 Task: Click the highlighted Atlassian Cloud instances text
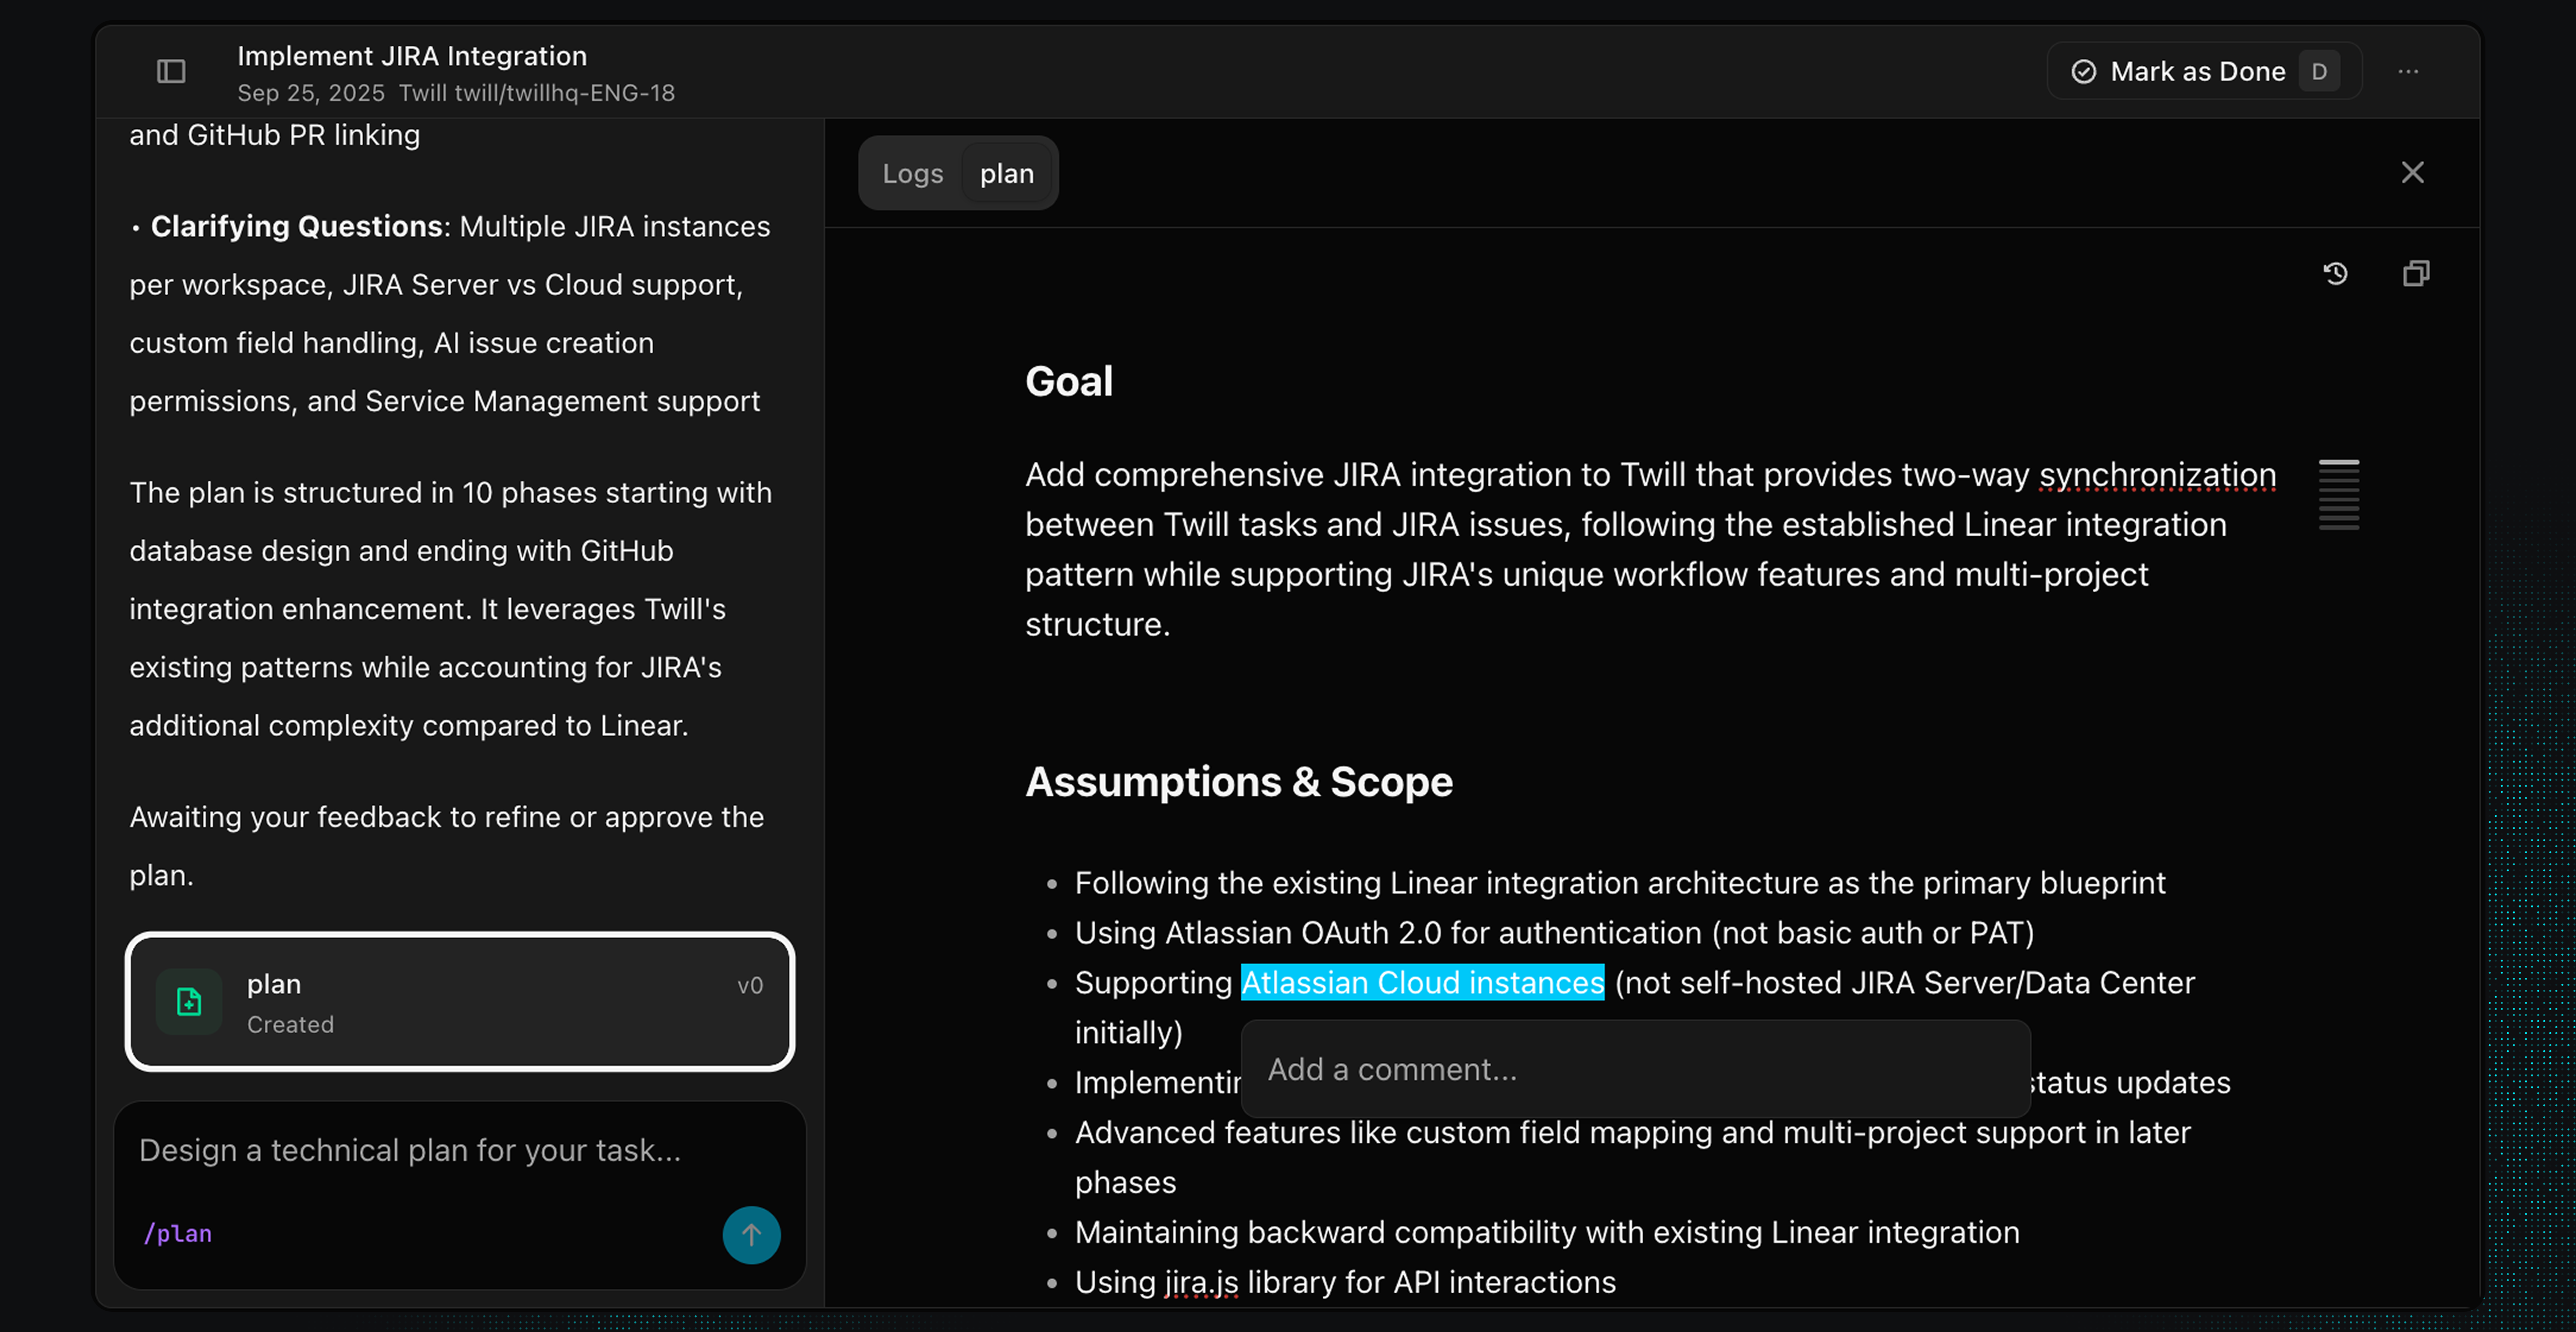[1422, 982]
